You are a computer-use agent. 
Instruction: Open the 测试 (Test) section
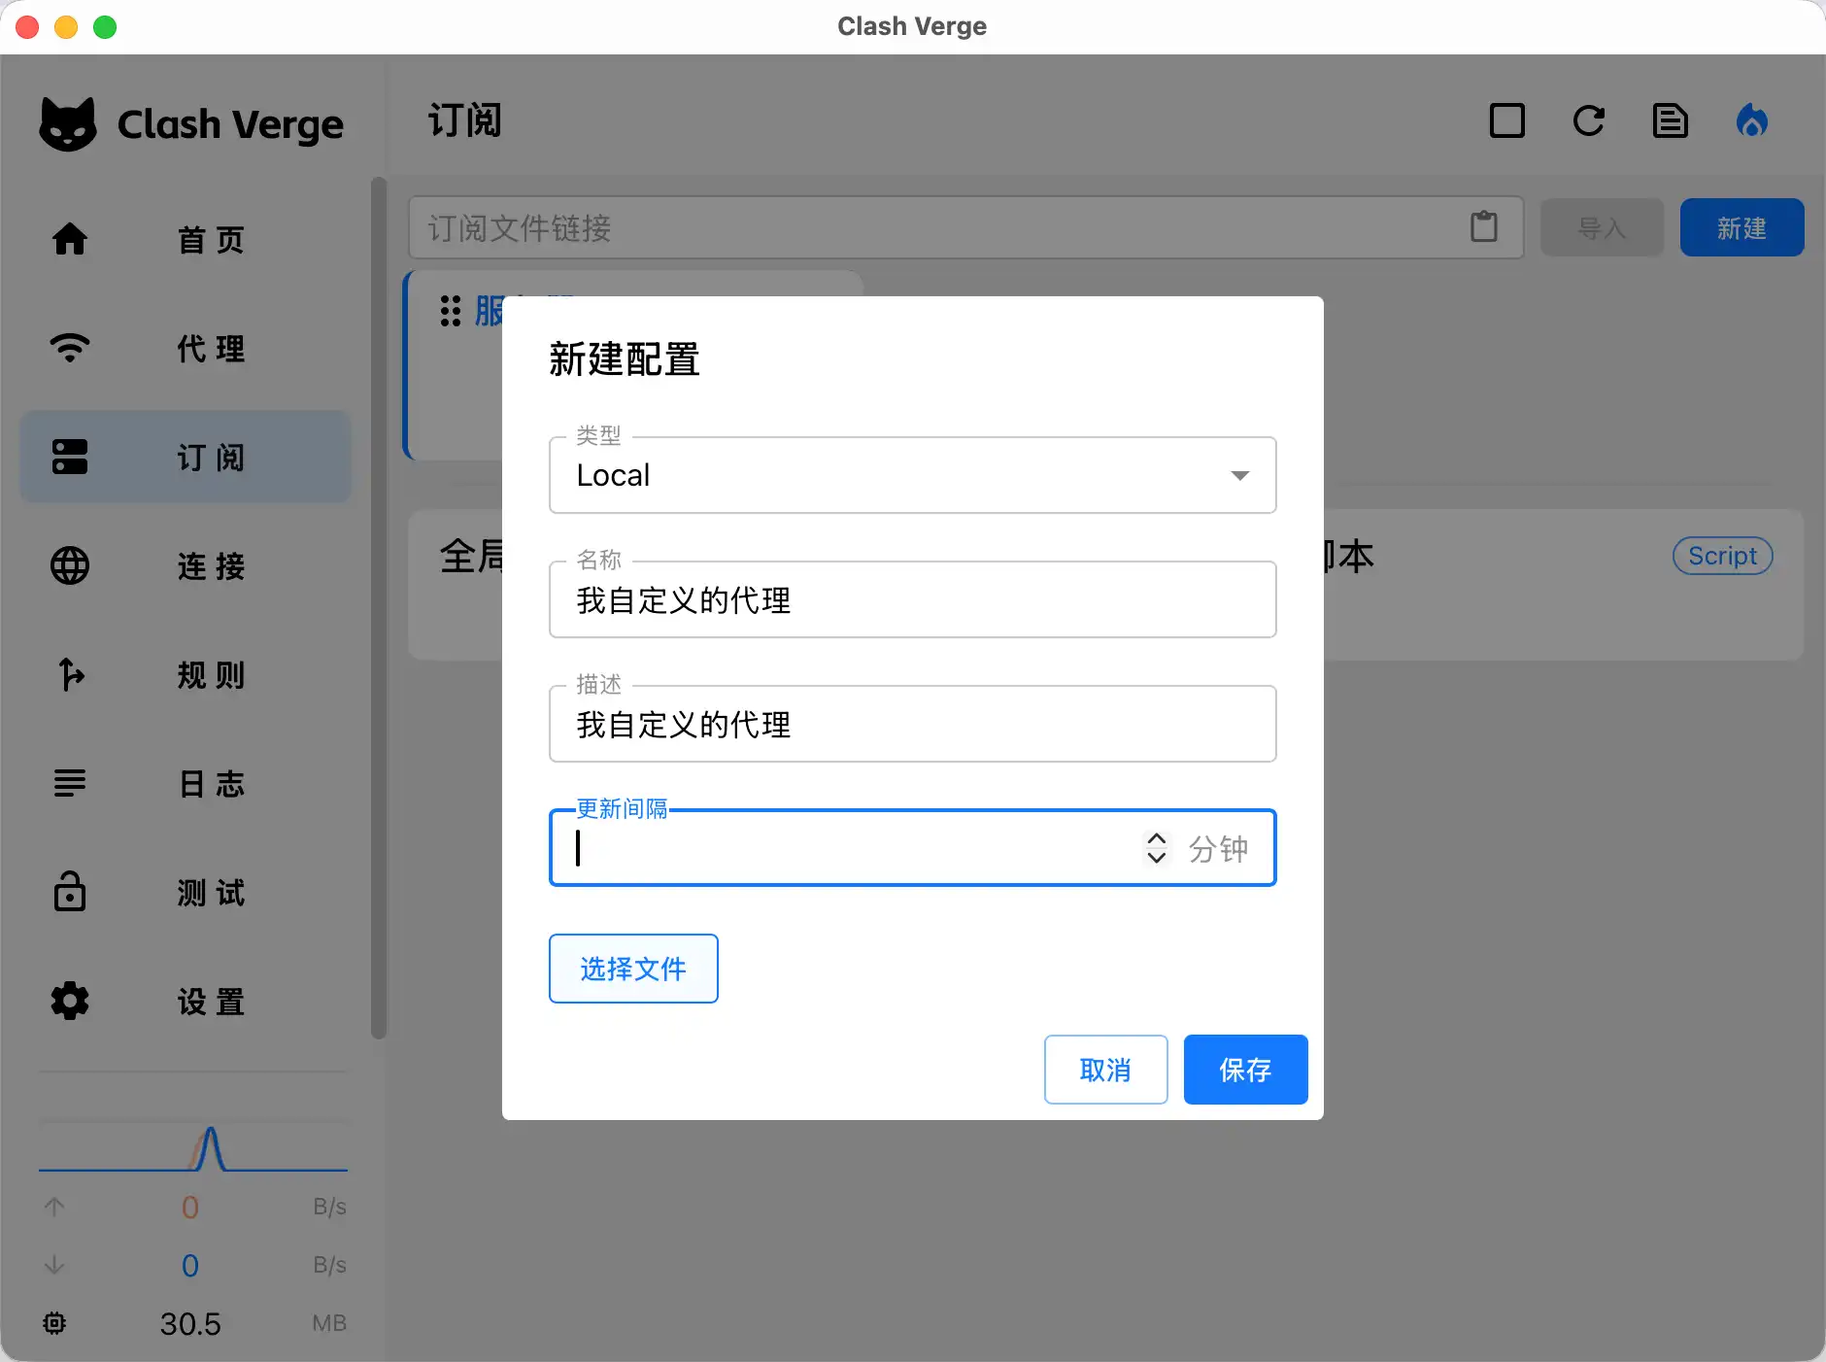click(x=191, y=893)
